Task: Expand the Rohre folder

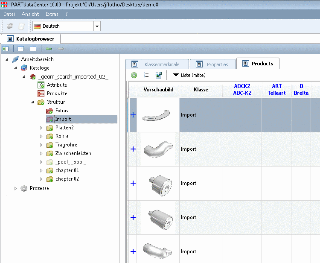Action: 41,136
